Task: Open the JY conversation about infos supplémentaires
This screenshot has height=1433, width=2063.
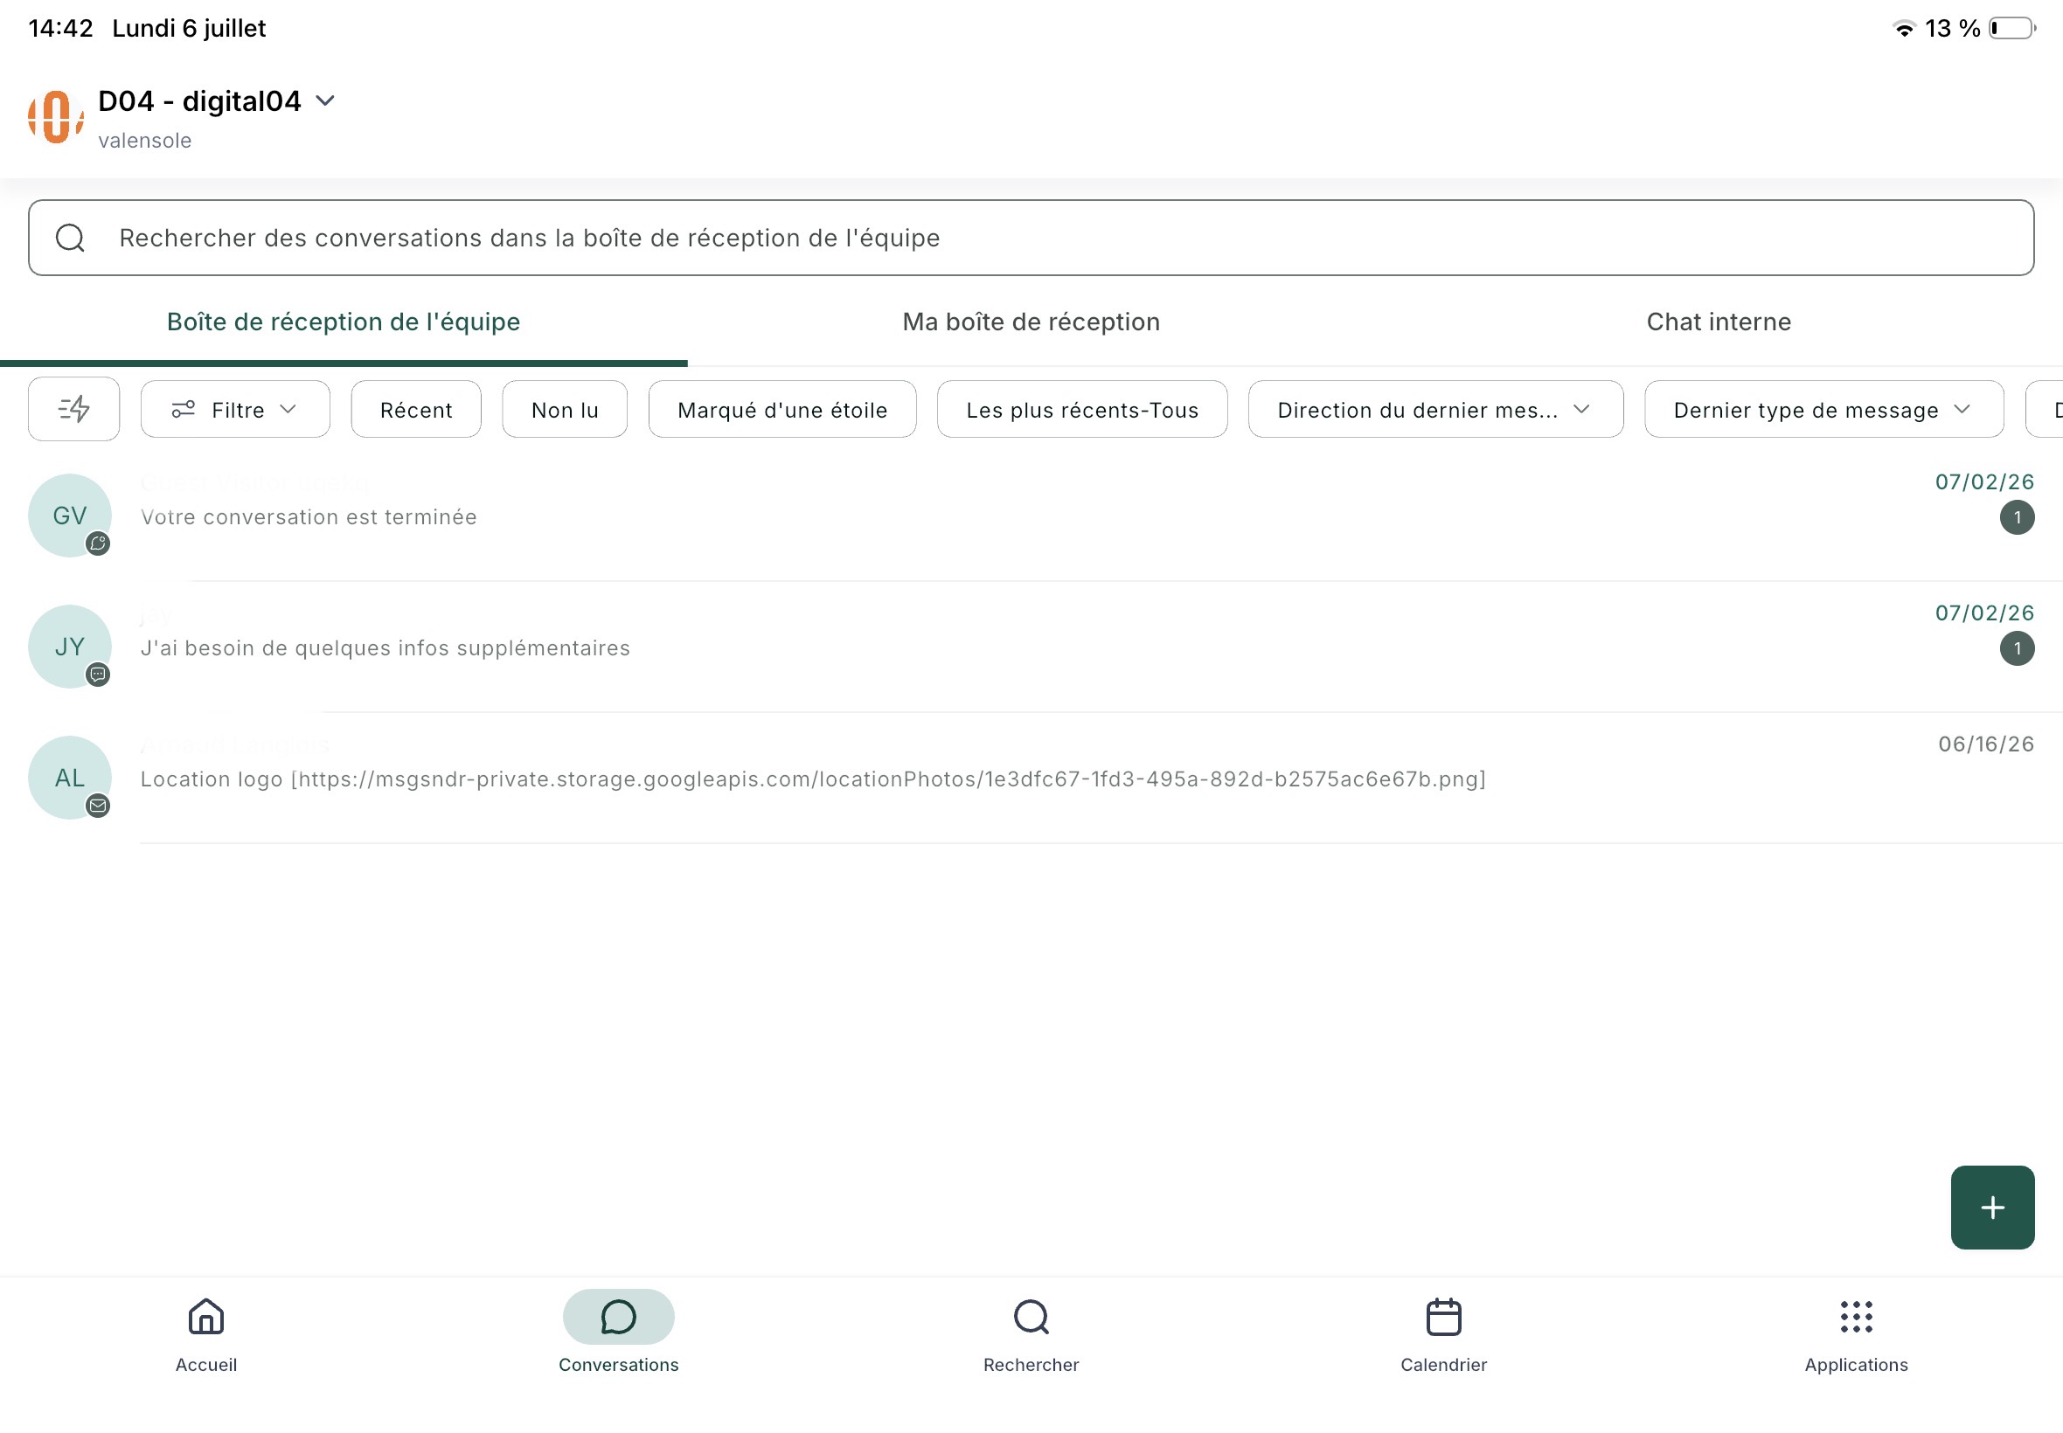Action: click(x=1030, y=647)
